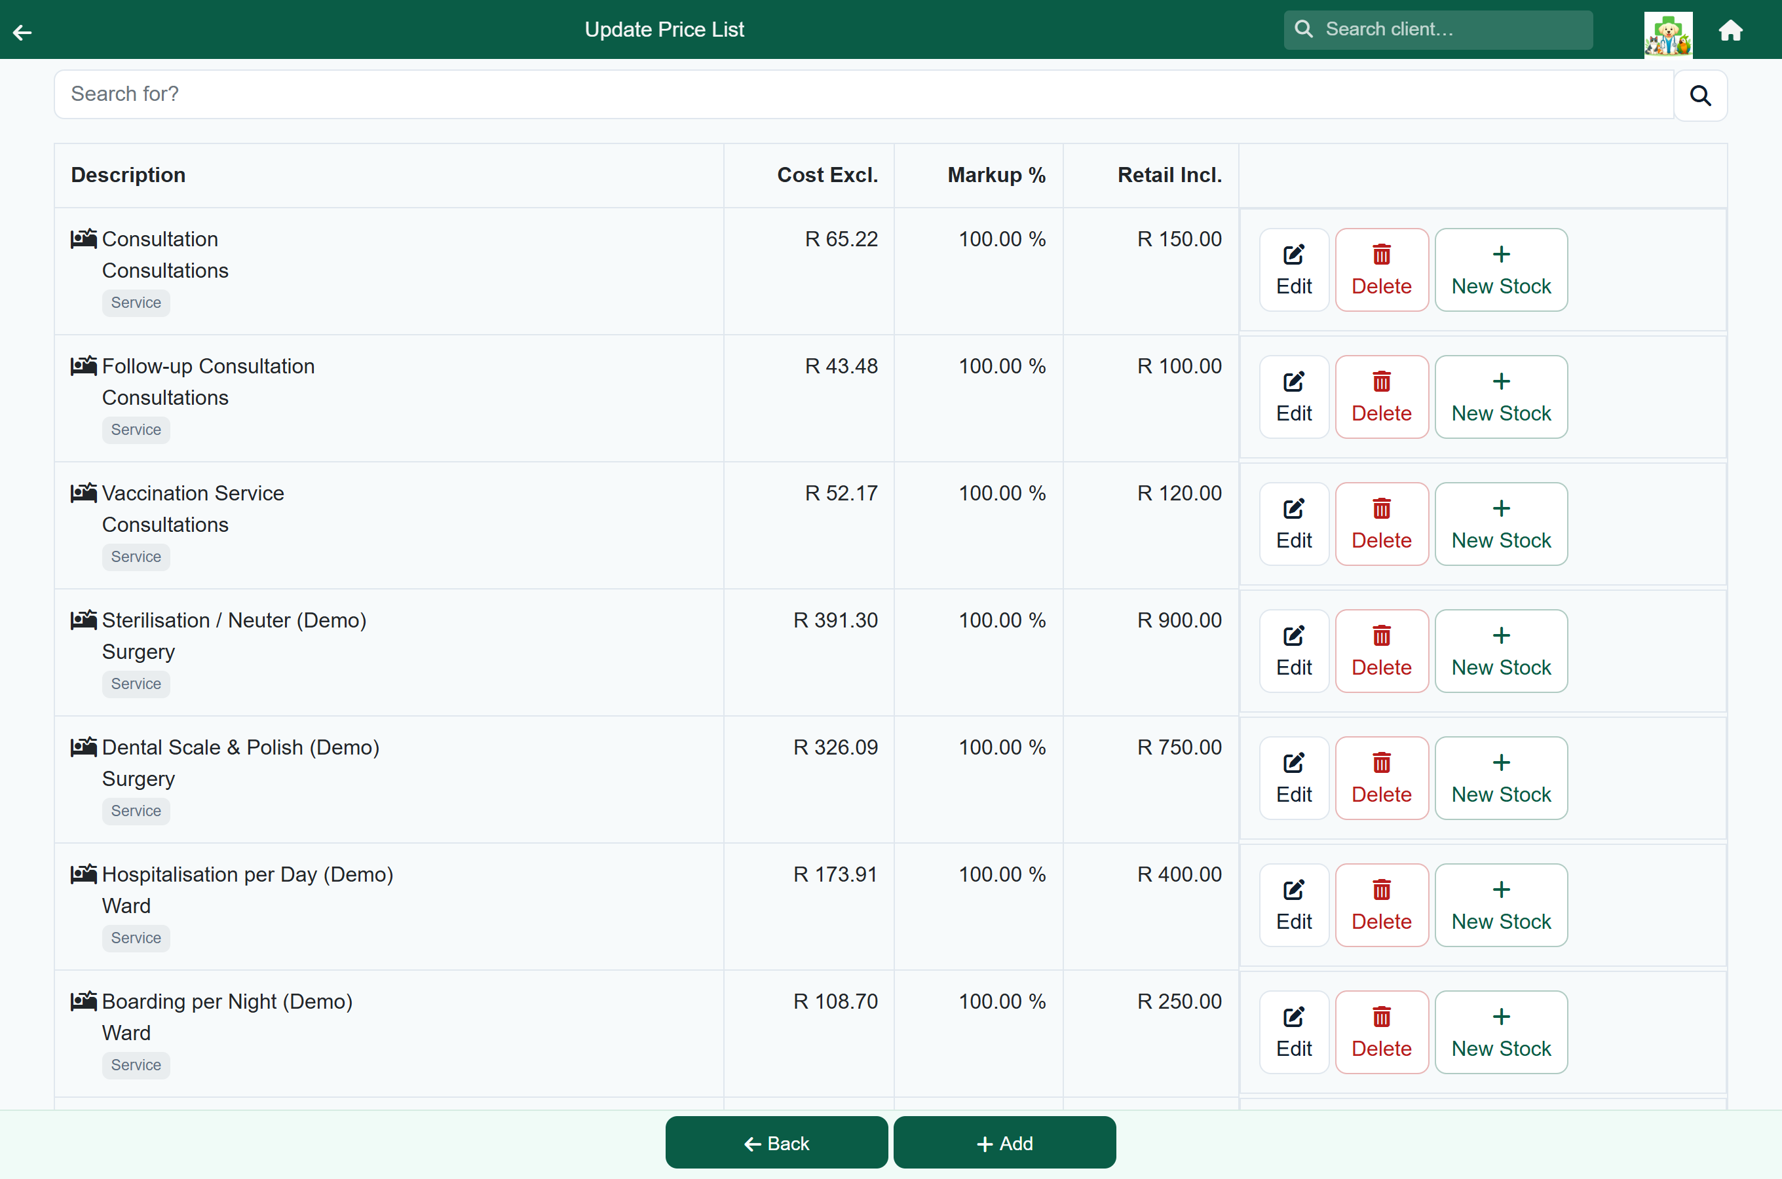This screenshot has width=1782, height=1179.
Task: Click the R 900.00 retail price
Action: (1179, 620)
